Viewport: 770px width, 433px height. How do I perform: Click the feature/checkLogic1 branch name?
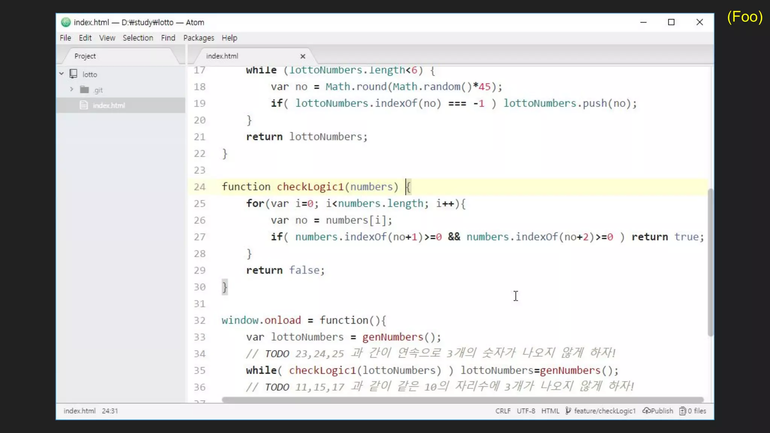click(x=605, y=411)
